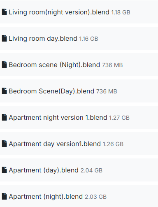Open Bedroom scene (Night).blend file name
Viewport: 158px width, 207px height.
click(54, 65)
